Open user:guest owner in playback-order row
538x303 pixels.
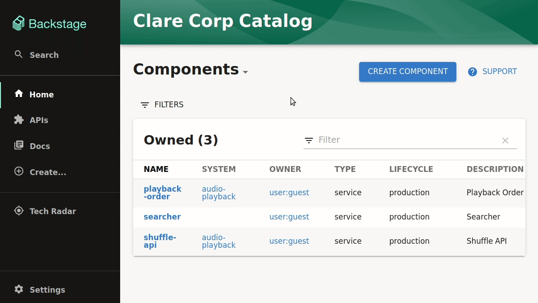click(x=289, y=193)
